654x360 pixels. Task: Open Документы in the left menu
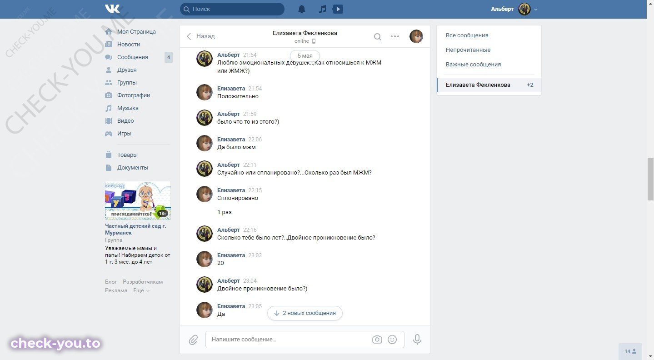click(133, 168)
